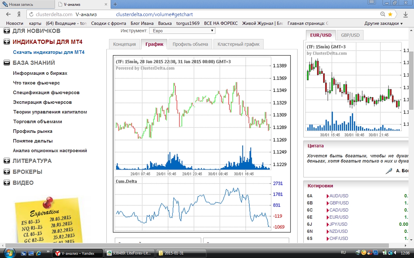Screen dimensions: 414x258
Task: Open Другие закладки bookmarks folder
Action: [383, 23]
